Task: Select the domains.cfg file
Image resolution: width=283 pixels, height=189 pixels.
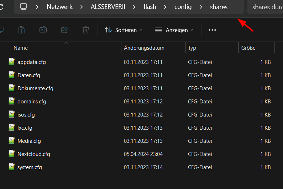Action: tap(32, 102)
